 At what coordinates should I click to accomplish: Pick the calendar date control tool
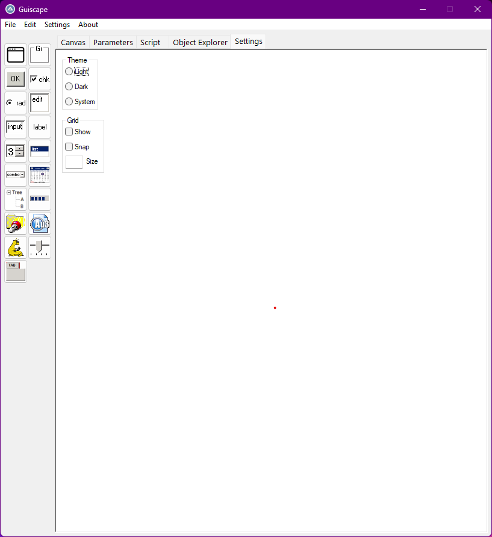click(40, 175)
